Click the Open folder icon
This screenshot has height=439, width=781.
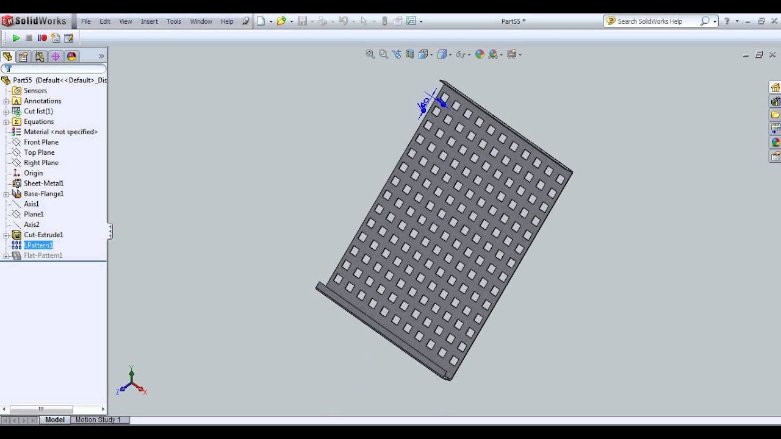coord(281,21)
